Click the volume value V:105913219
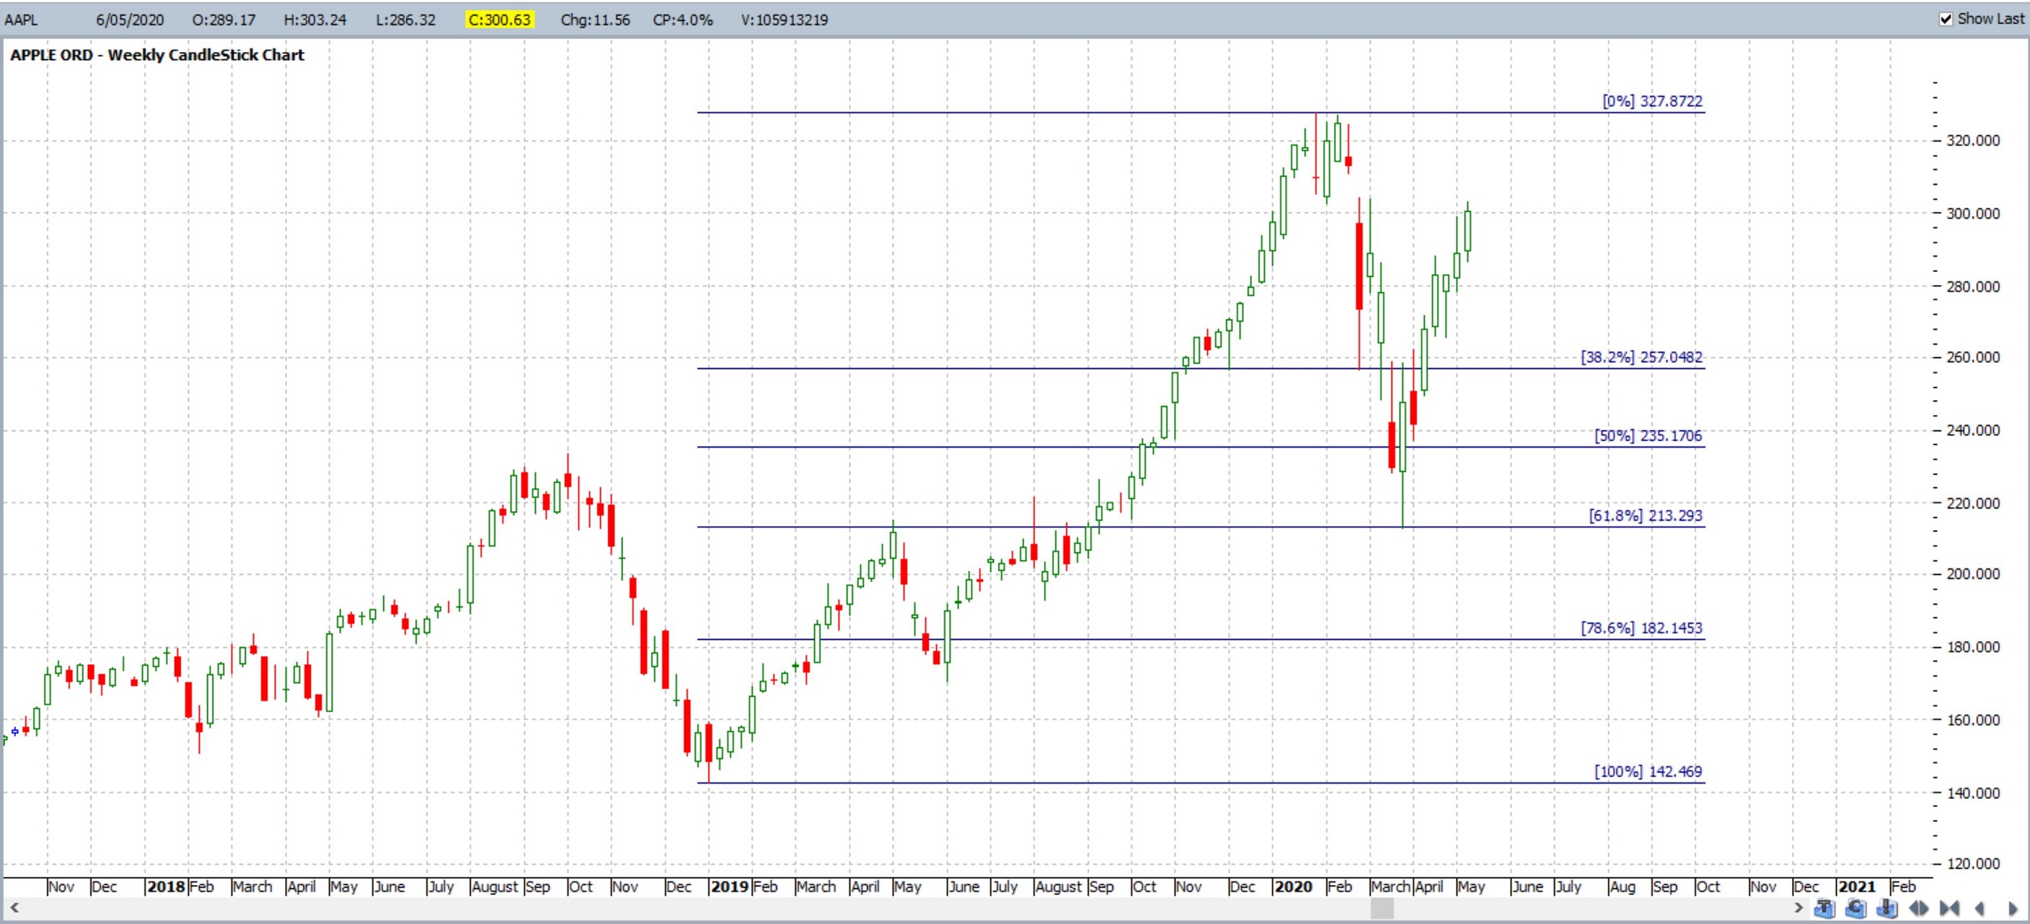This screenshot has width=2030, height=924. point(784,19)
